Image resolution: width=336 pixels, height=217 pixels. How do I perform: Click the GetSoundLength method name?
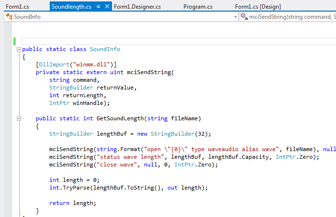coord(120,118)
